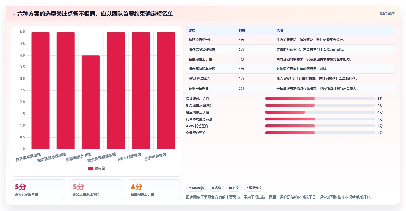Click the icon in the 进度 chip
Image resolution: width=406 pixels, height=211 pixels.
tap(230, 188)
